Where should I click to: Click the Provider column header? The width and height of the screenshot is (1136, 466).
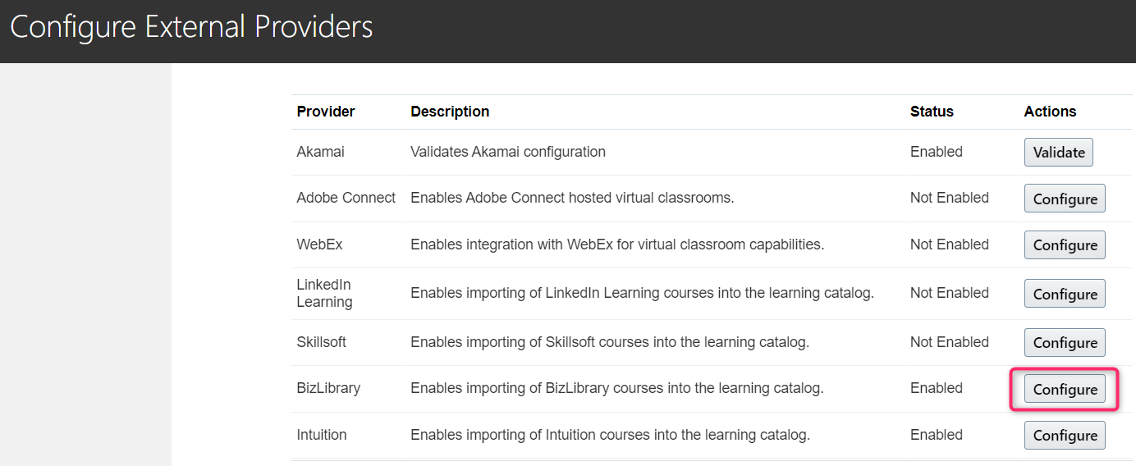326,112
